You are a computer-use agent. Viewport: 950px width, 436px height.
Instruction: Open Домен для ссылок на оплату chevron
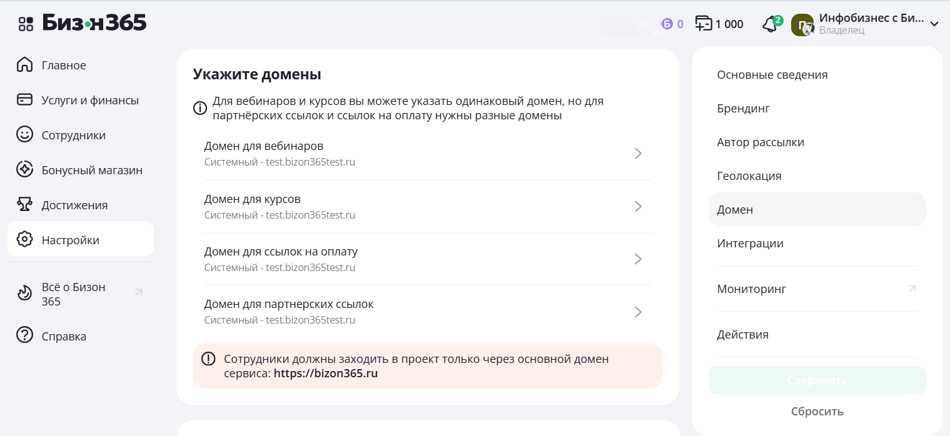638,259
